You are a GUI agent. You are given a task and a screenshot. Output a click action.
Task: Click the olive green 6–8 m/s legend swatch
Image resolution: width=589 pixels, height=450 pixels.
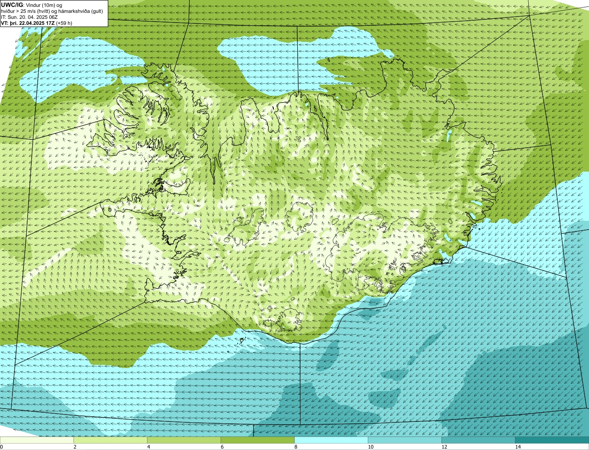pos(258,440)
